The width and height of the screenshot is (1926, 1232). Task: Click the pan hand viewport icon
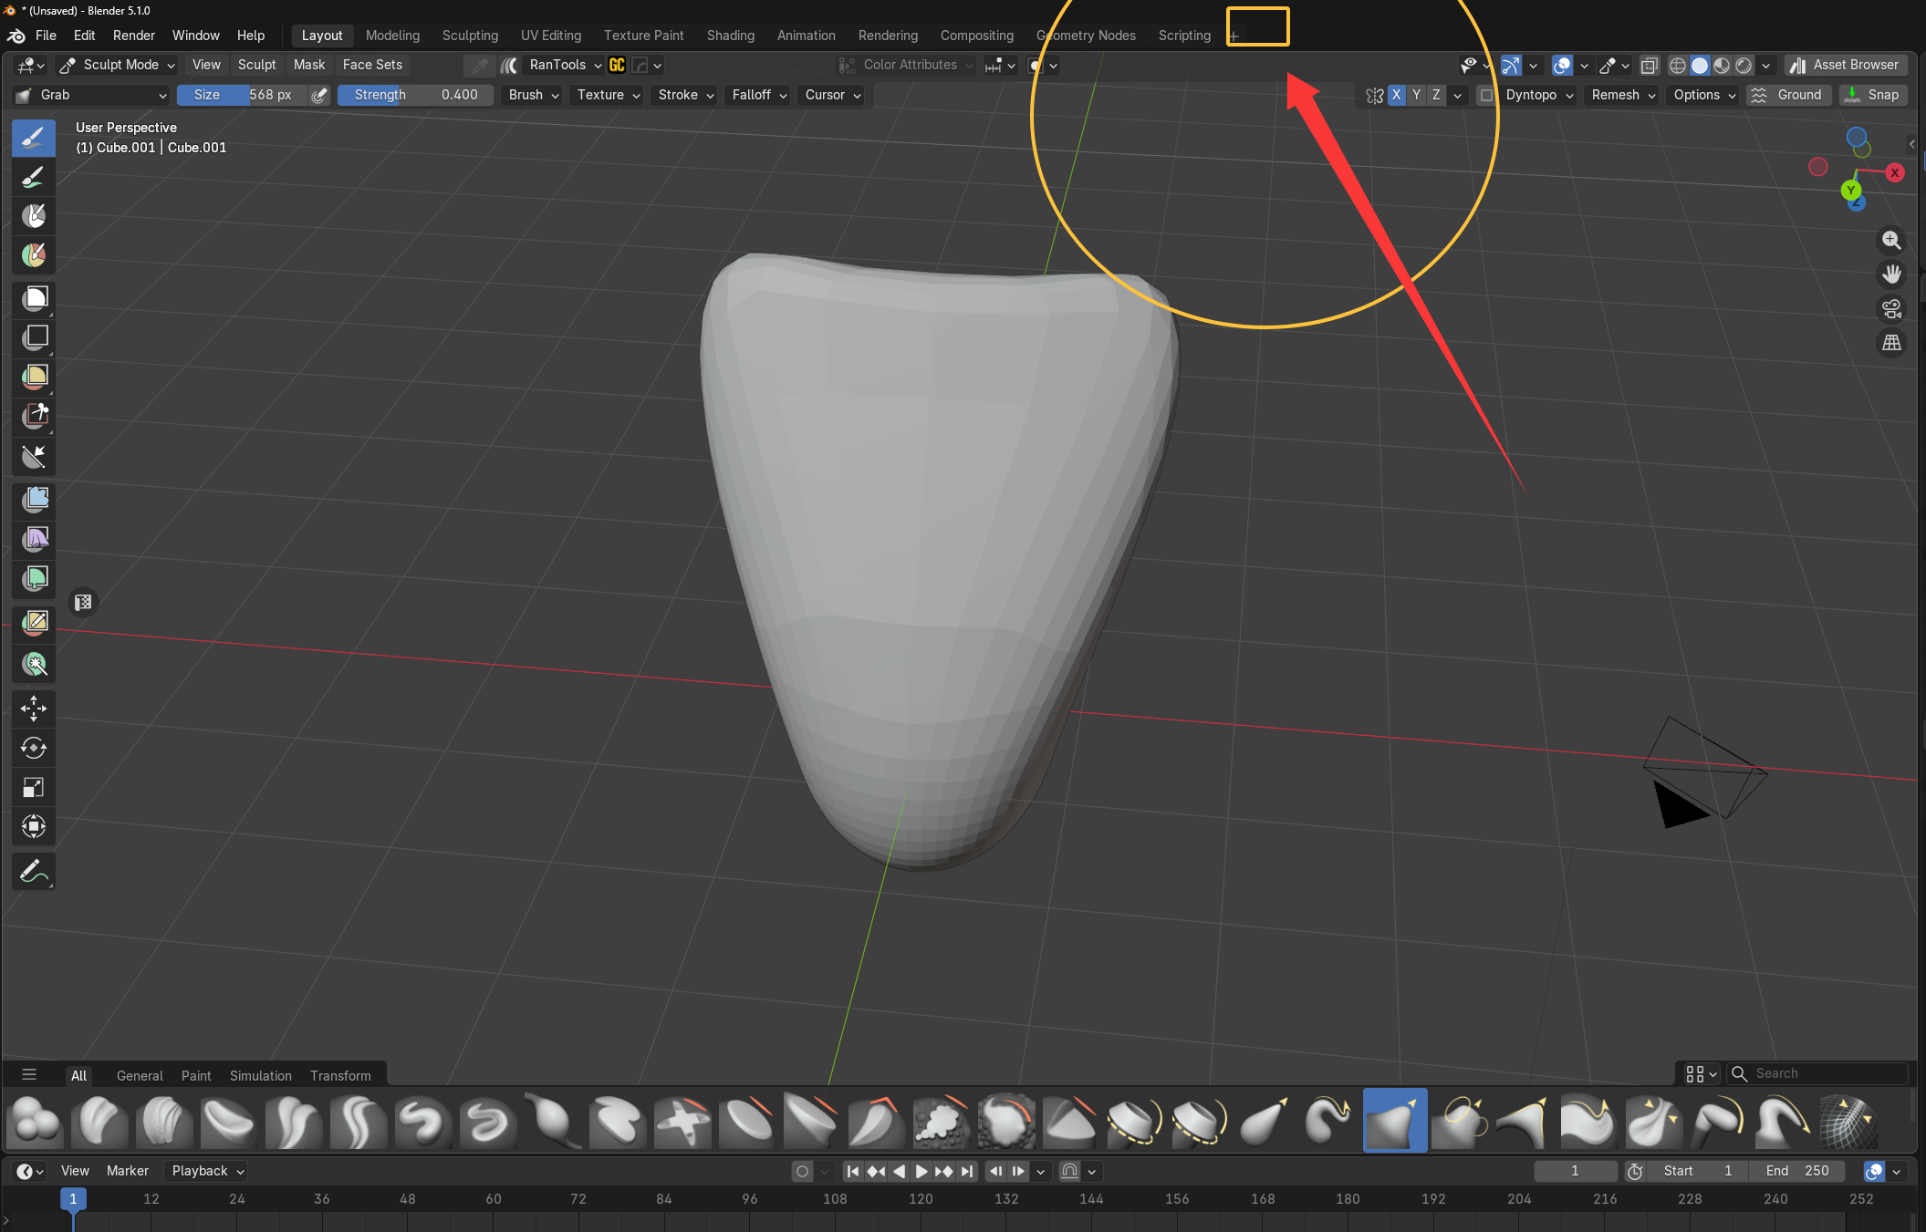(1891, 274)
